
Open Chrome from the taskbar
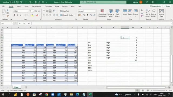click(x=46, y=95)
